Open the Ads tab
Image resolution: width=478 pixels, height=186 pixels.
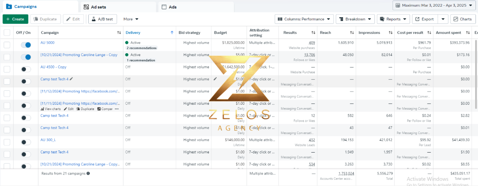(196, 7)
